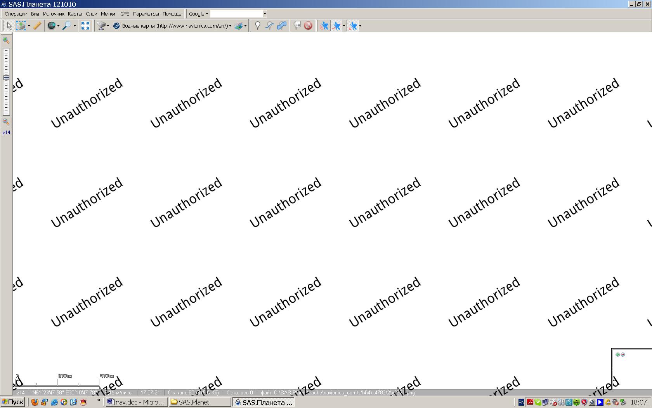Click the green plus on minimap
652x408 pixels.
617,354
